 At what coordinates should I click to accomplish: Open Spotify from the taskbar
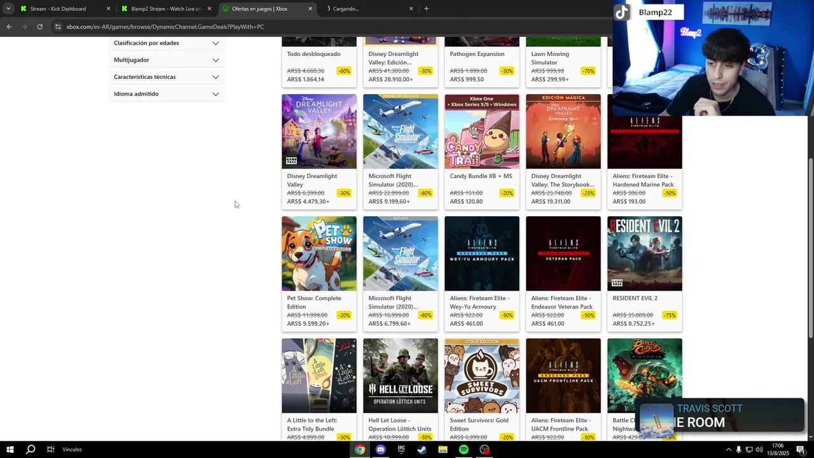pyautogui.click(x=464, y=450)
